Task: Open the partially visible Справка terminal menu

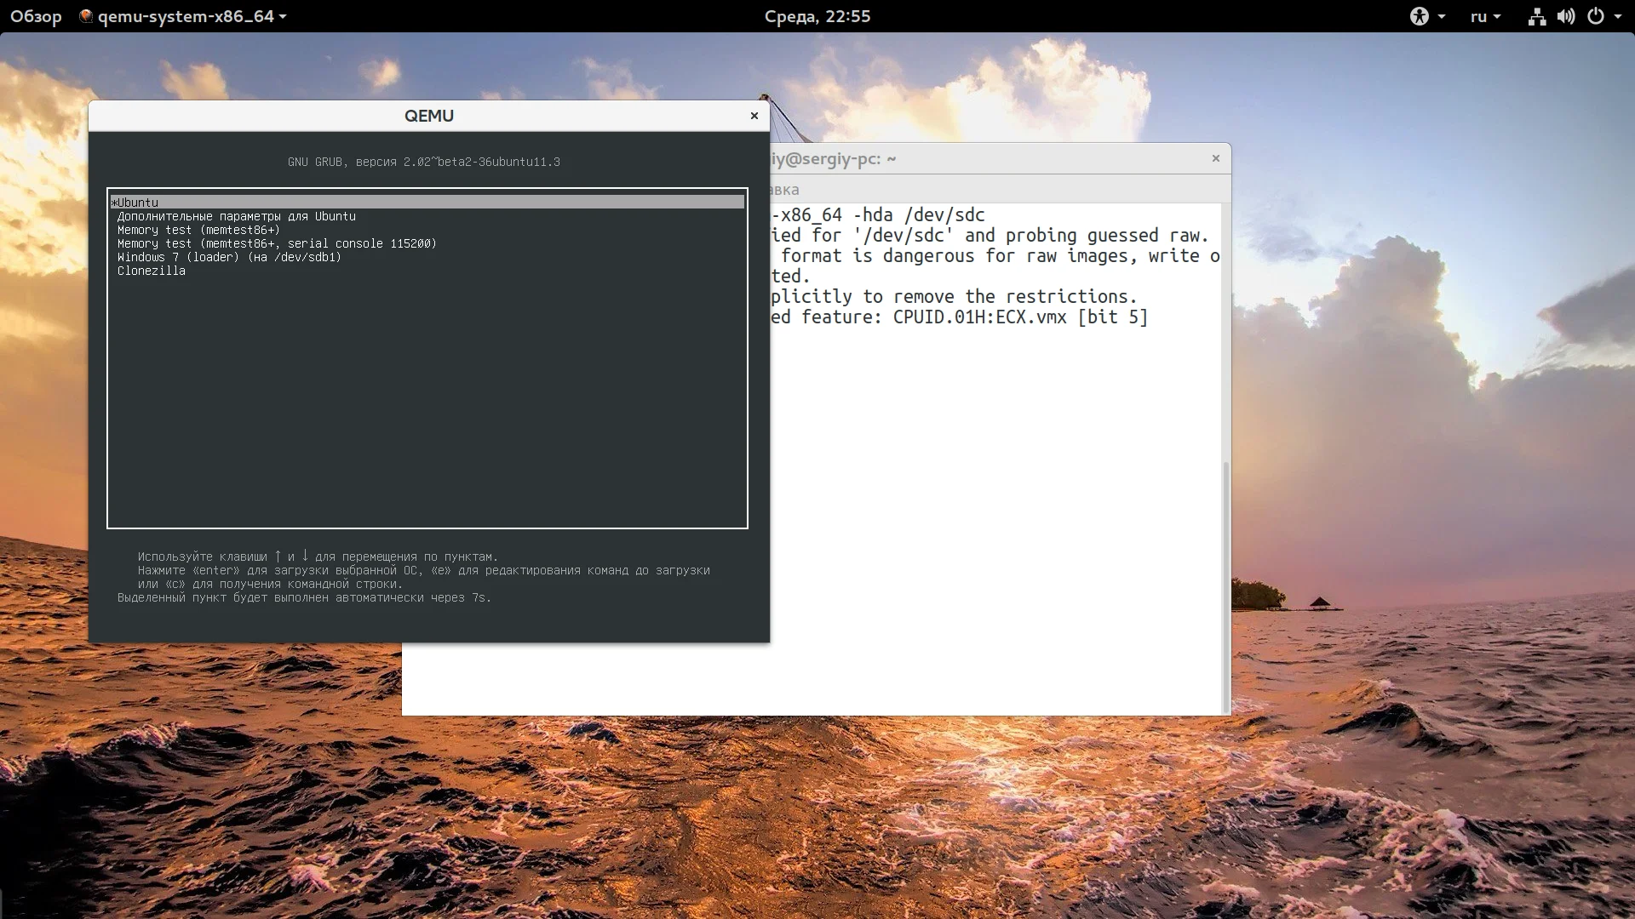Action: click(x=784, y=190)
